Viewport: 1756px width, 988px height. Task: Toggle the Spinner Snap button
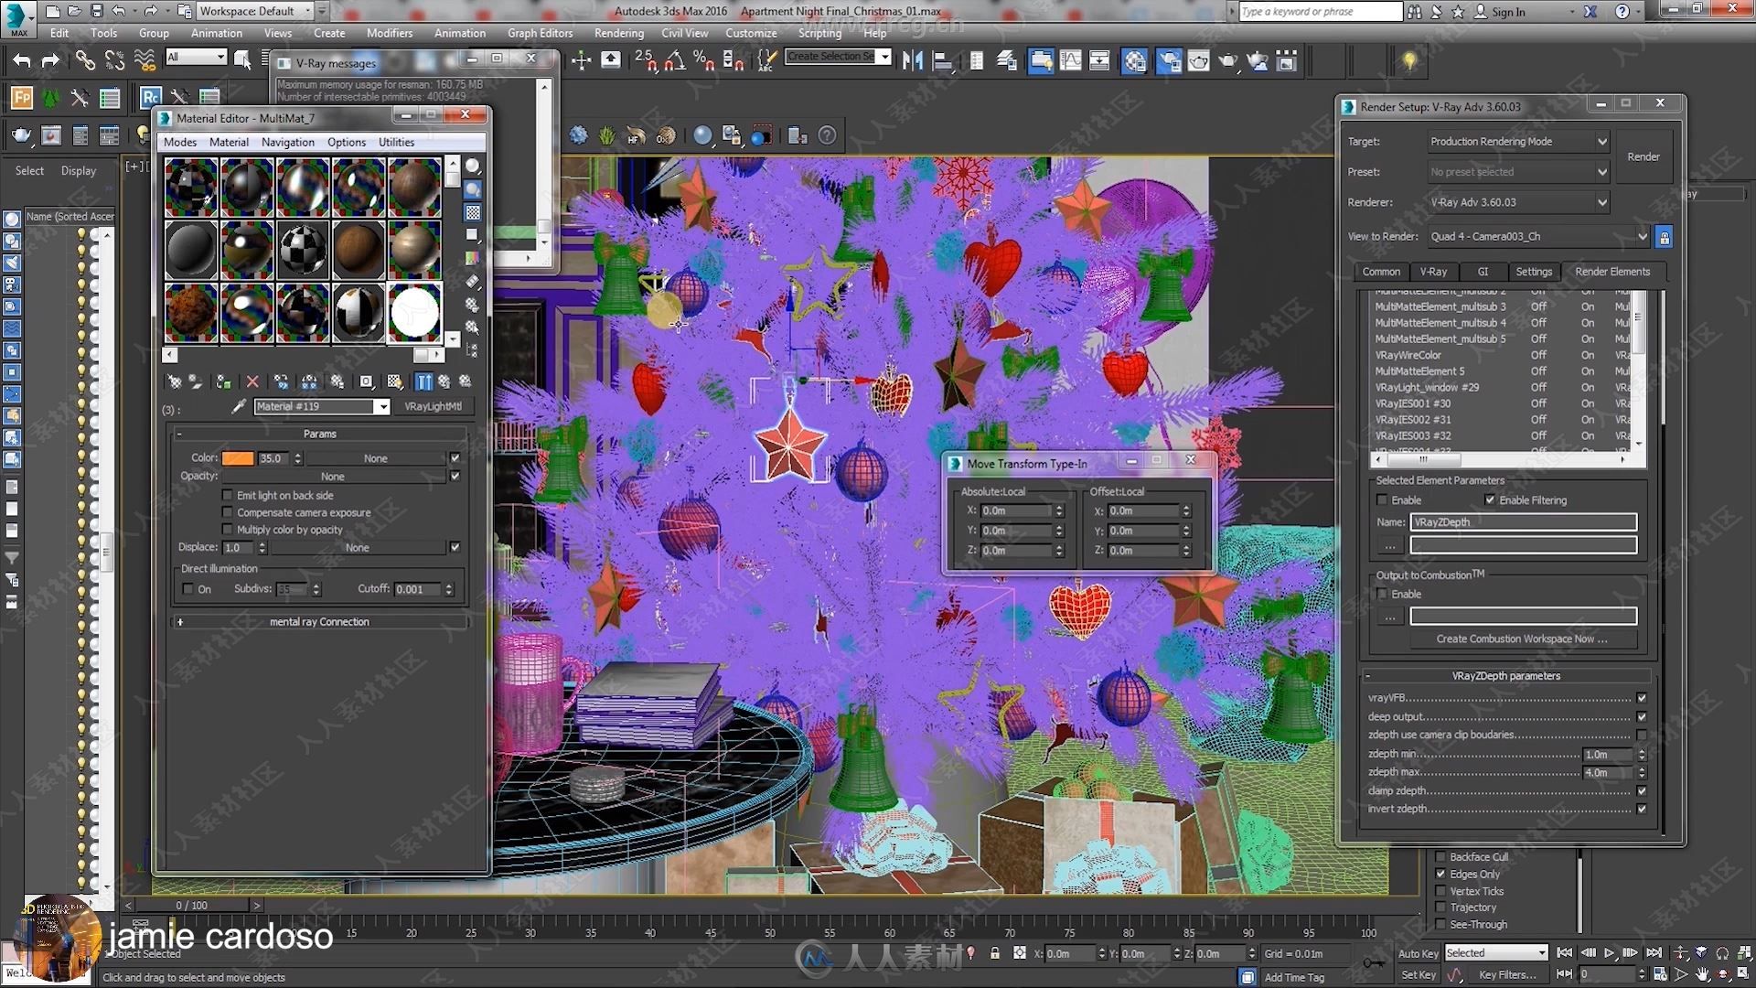[x=733, y=60]
